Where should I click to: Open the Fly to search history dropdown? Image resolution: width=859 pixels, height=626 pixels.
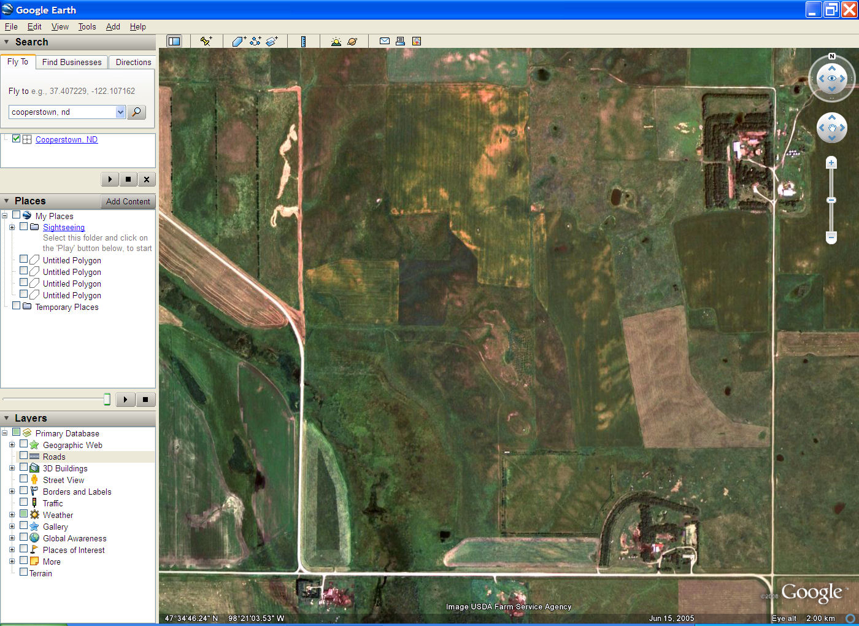[120, 112]
